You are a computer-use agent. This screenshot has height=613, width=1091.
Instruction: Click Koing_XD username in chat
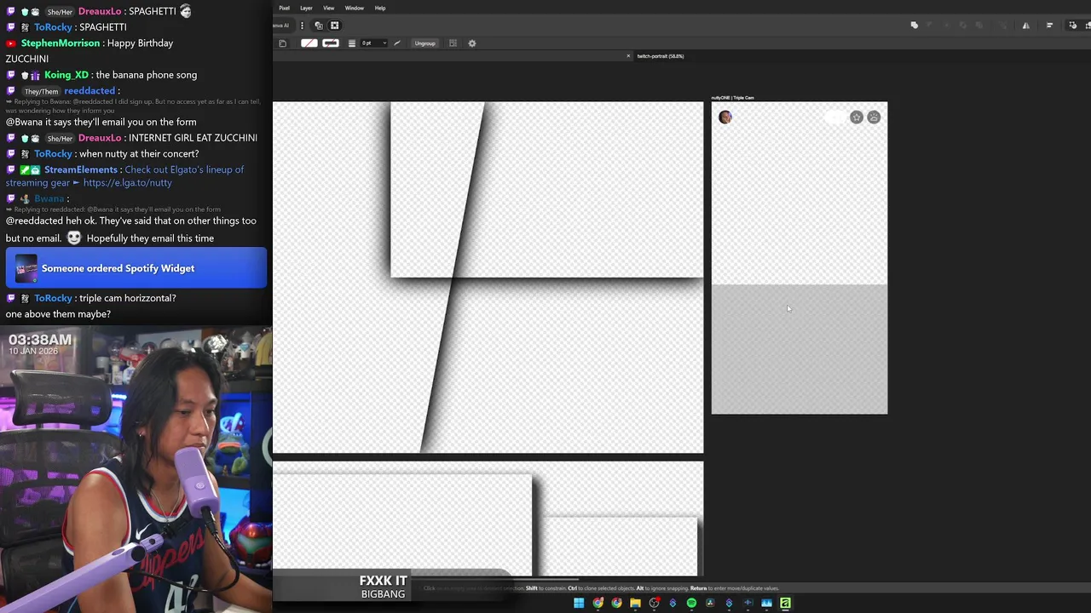[66, 75]
